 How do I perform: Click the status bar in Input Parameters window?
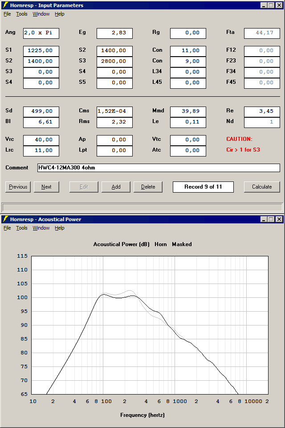pos(142,207)
